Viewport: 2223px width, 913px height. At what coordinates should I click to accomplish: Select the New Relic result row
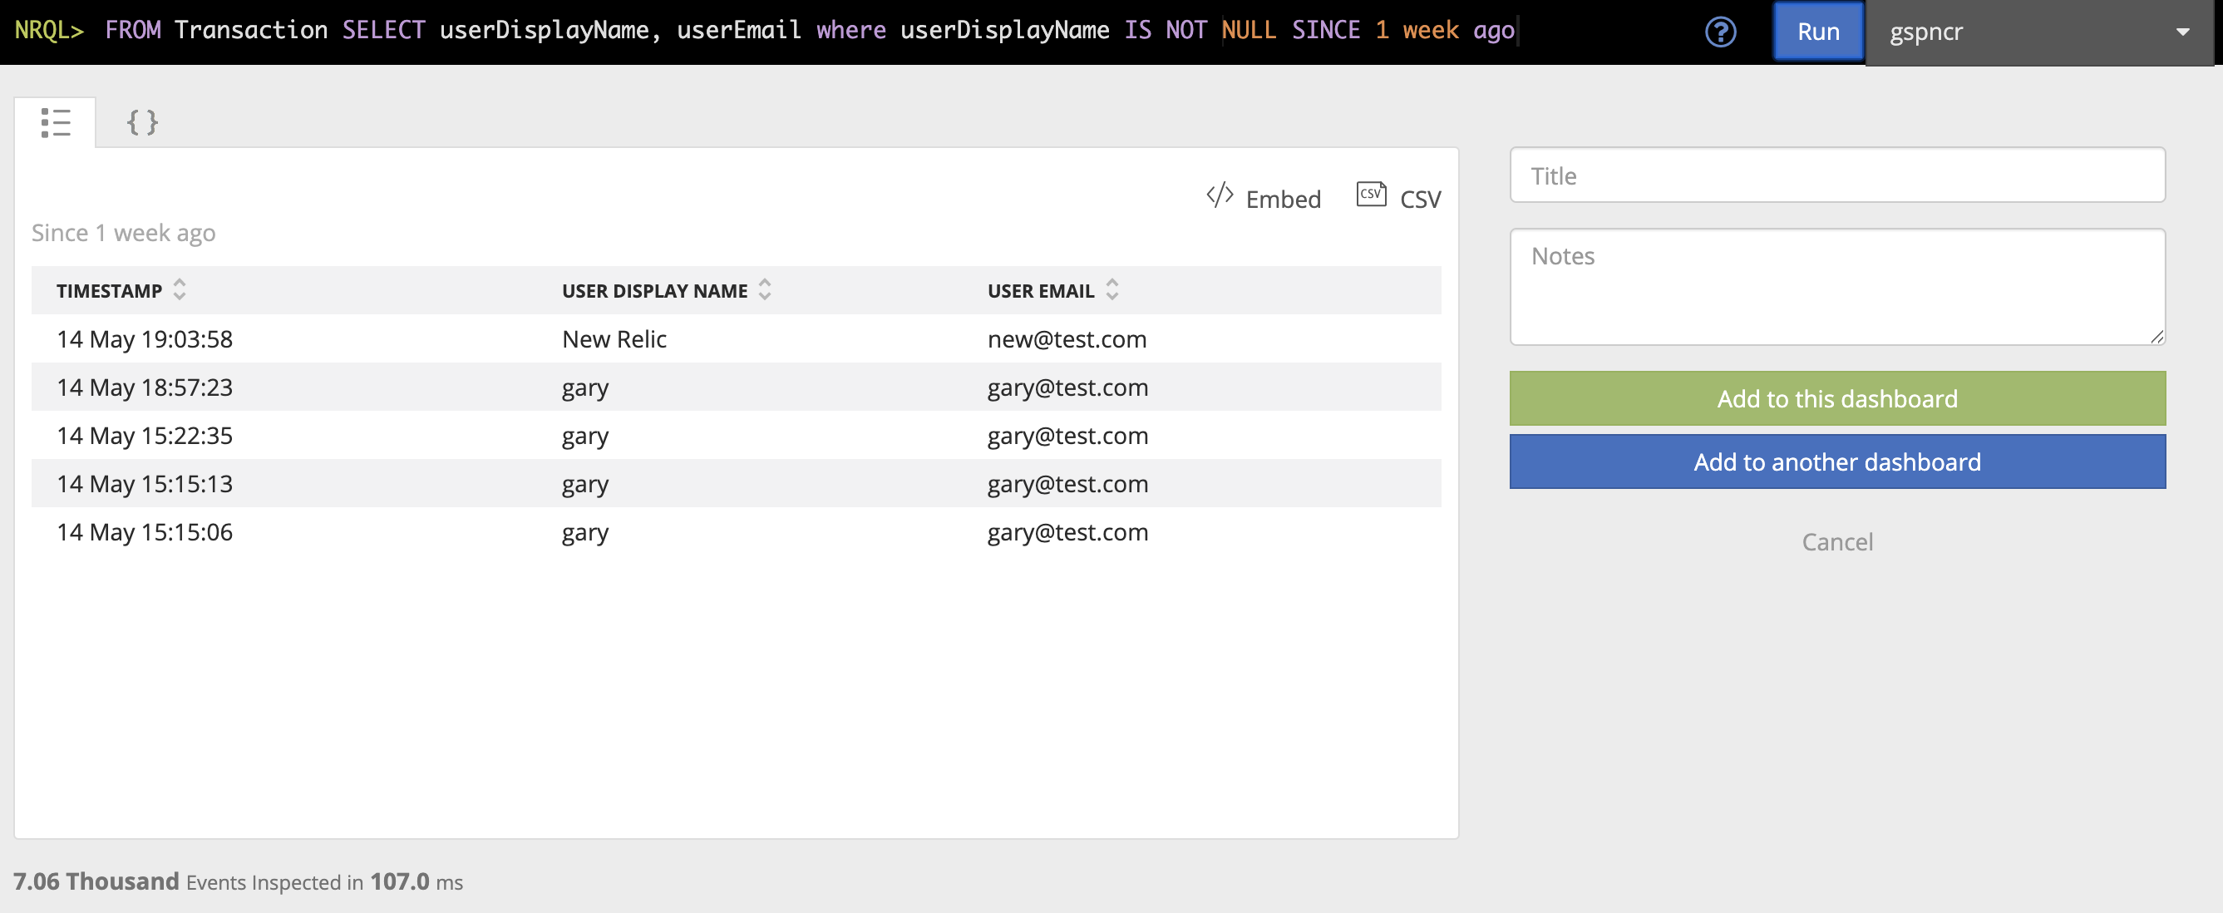614,339
